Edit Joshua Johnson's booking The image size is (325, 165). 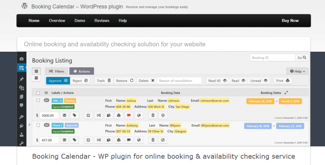[89, 115]
